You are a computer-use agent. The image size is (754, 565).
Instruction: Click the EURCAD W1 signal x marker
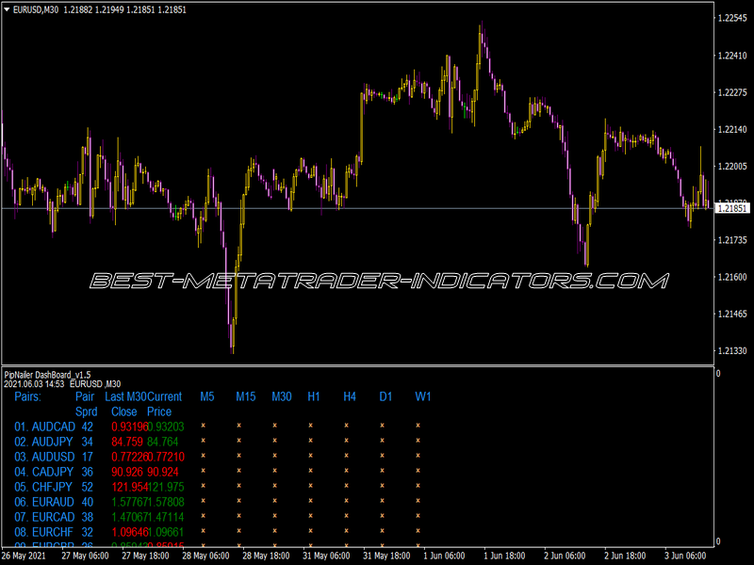418,516
